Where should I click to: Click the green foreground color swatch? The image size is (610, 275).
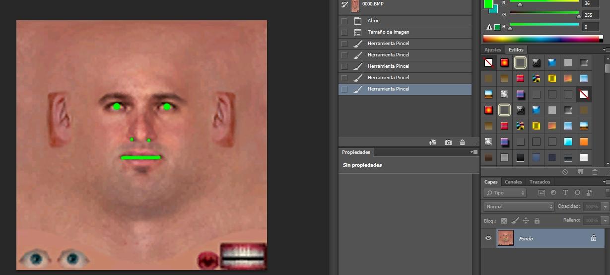[488, 3]
